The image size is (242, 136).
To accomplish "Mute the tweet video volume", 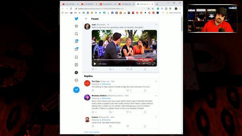I will 149,64.
